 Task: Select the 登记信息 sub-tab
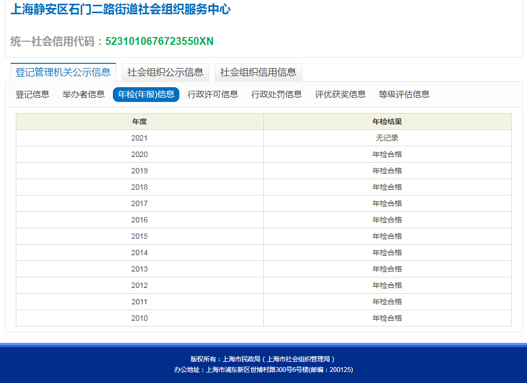32,95
